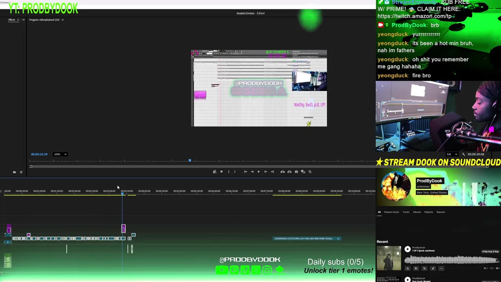Select the Playlists tab
The height and width of the screenshot is (282, 501).
pyautogui.click(x=429, y=212)
